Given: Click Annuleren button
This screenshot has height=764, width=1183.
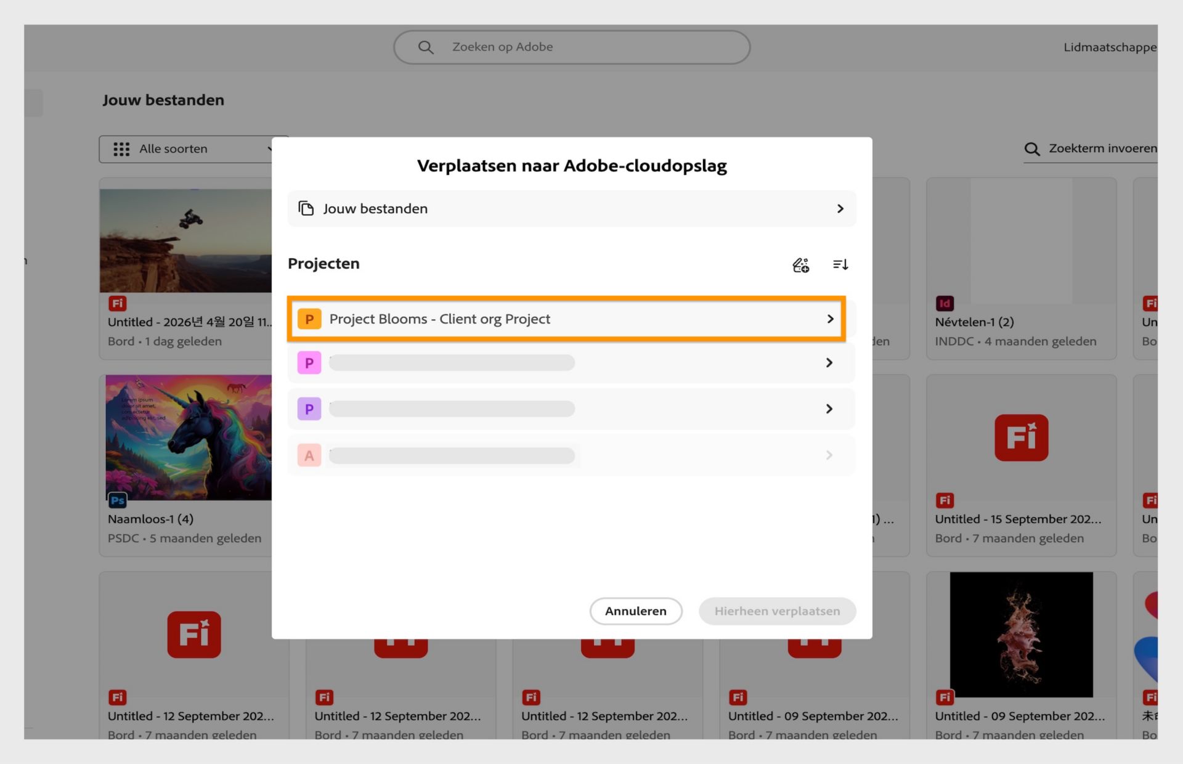Looking at the screenshot, I should [x=636, y=611].
